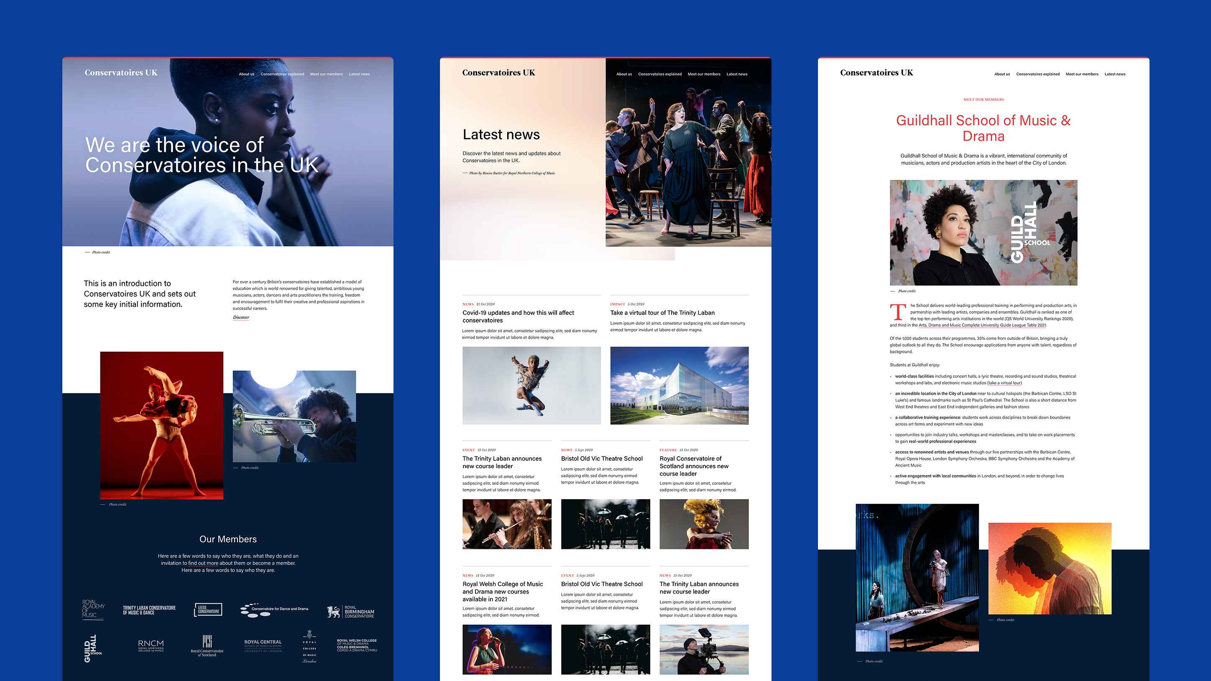Image resolution: width=1211 pixels, height=681 pixels.
Task: Open the flute players article thumbnail
Action: pos(507,524)
